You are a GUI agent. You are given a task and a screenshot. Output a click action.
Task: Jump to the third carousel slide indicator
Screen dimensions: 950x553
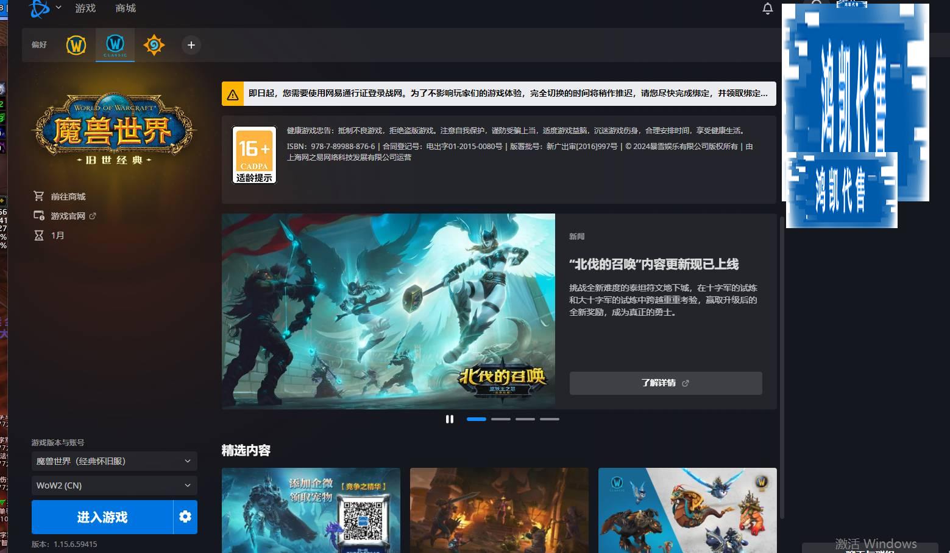525,419
